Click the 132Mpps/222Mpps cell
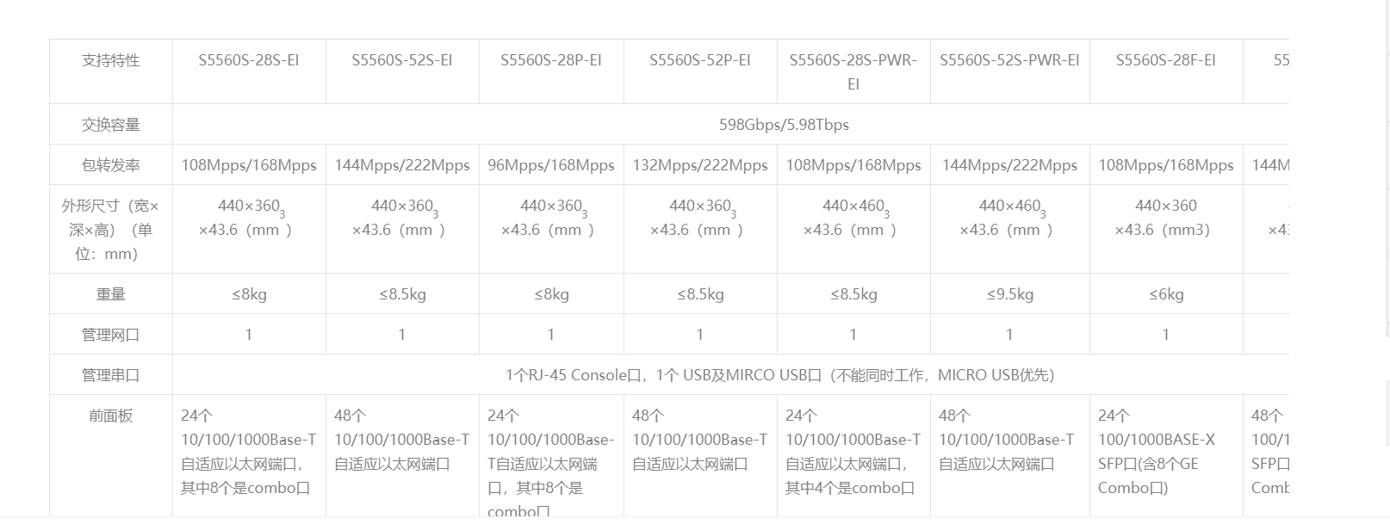The height and width of the screenshot is (524, 1390). (x=700, y=165)
